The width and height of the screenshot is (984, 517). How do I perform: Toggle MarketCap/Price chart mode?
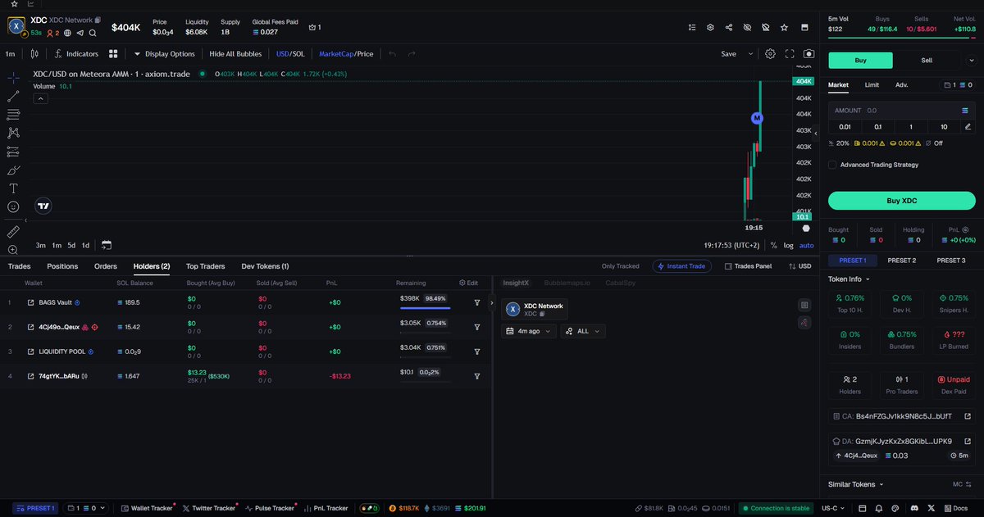click(346, 54)
